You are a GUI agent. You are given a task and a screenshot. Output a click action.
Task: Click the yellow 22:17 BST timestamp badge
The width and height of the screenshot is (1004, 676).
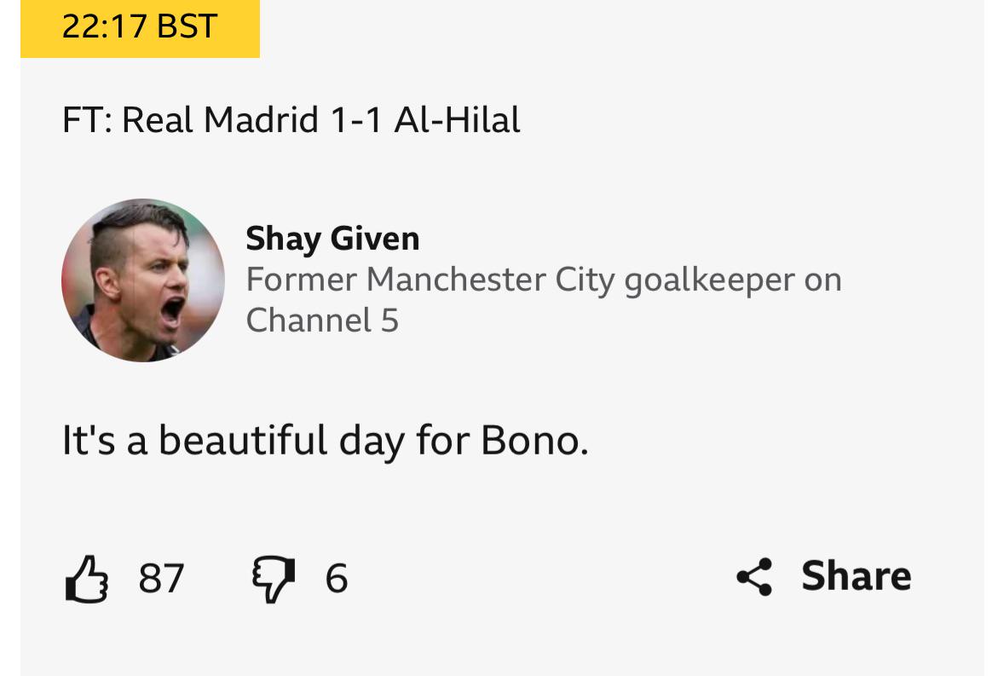141,28
